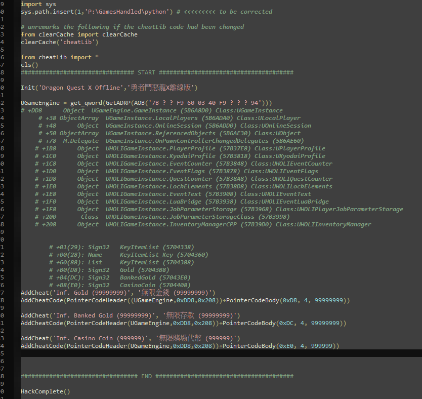Click the START divider comment

pyautogui.click(x=157, y=72)
